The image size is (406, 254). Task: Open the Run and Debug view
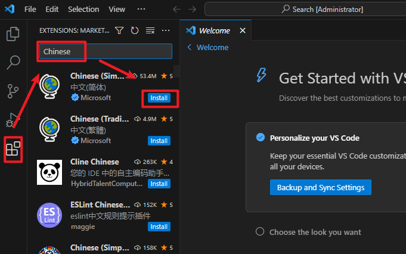coord(13,120)
